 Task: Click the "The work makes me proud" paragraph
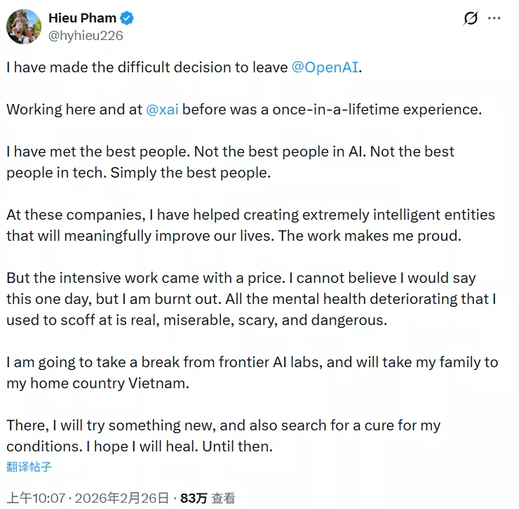tap(370, 236)
